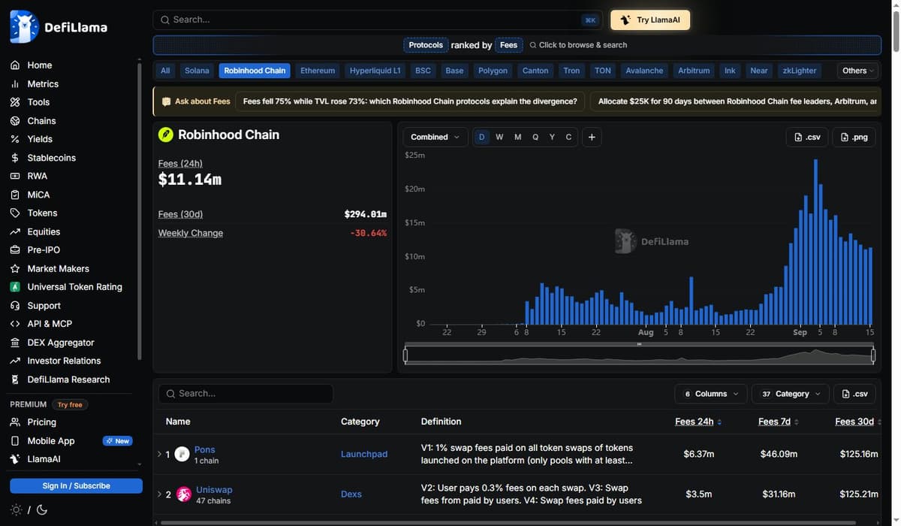Image resolution: width=901 pixels, height=526 pixels.
Task: Click the Tools wrench icon
Action: pos(15,102)
